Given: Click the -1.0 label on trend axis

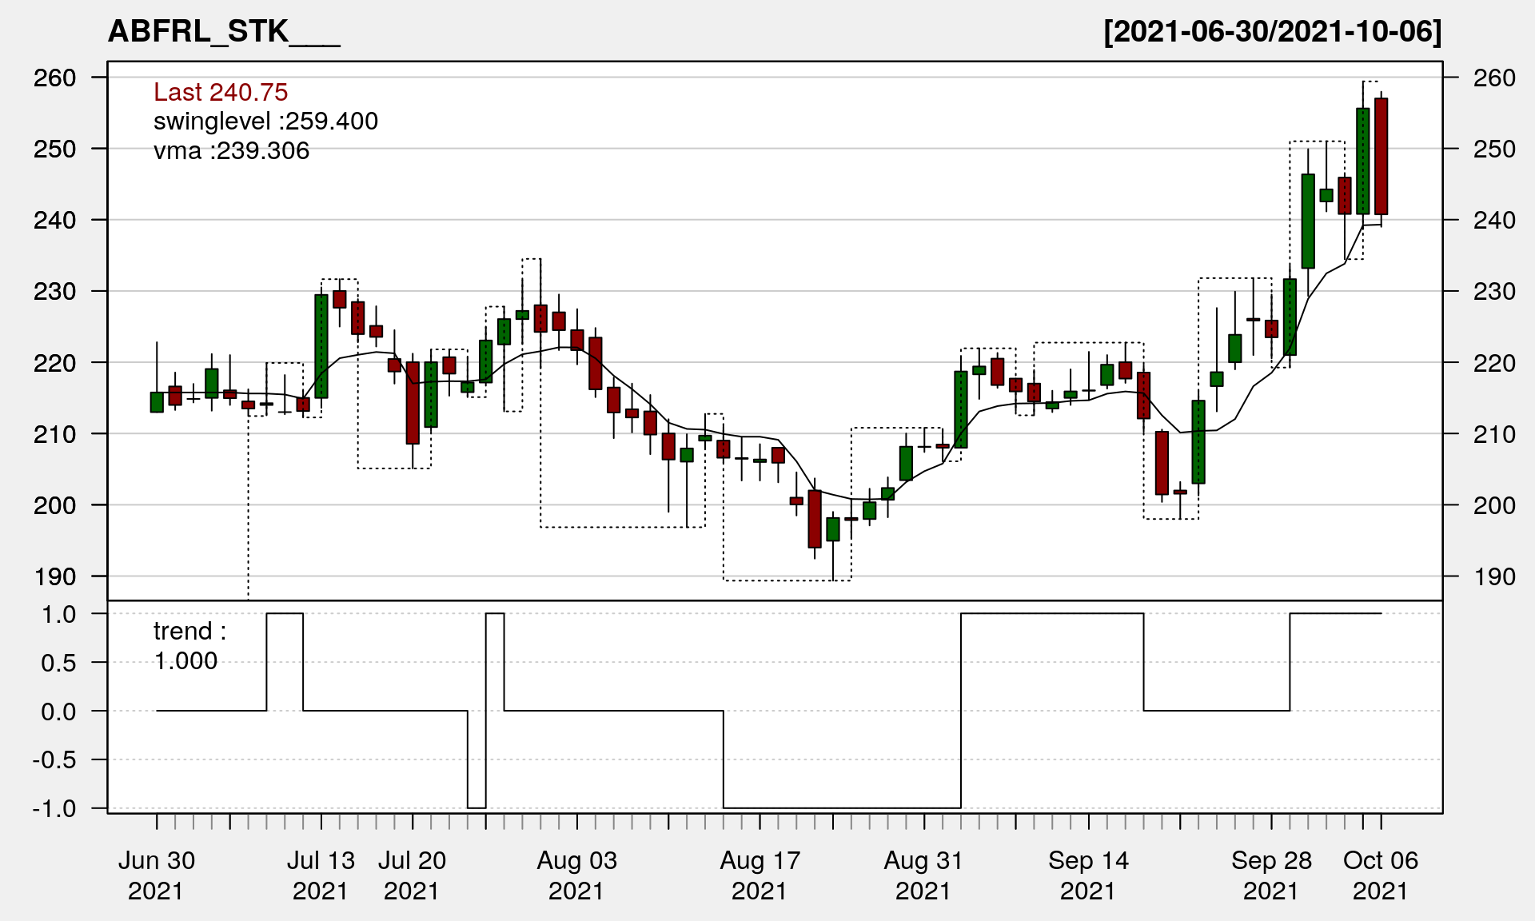Looking at the screenshot, I should [x=54, y=808].
